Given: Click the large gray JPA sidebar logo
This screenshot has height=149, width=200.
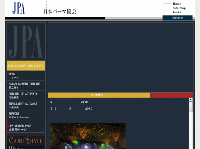Looking at the screenshot, I should click(26, 42).
